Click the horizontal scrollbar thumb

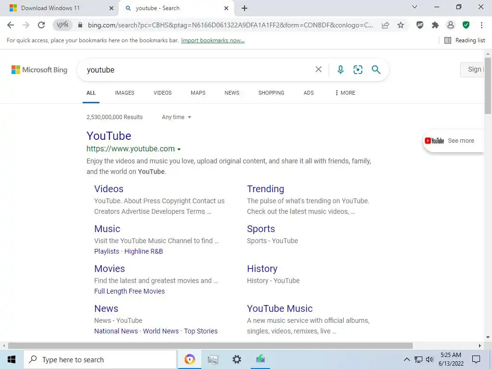coord(210,345)
